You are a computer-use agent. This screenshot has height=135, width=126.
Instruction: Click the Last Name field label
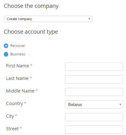click(x=17, y=78)
